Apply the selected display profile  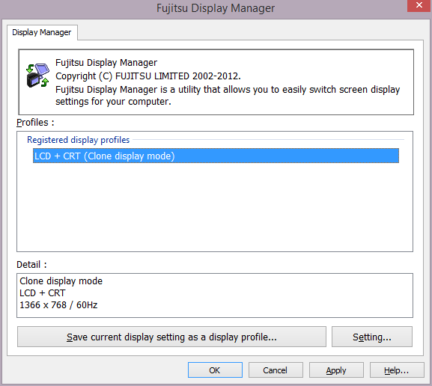pos(336,370)
